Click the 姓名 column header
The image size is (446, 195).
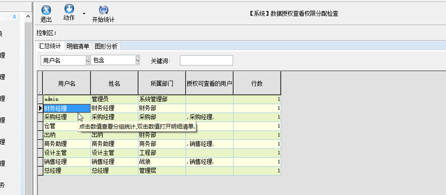click(x=114, y=83)
